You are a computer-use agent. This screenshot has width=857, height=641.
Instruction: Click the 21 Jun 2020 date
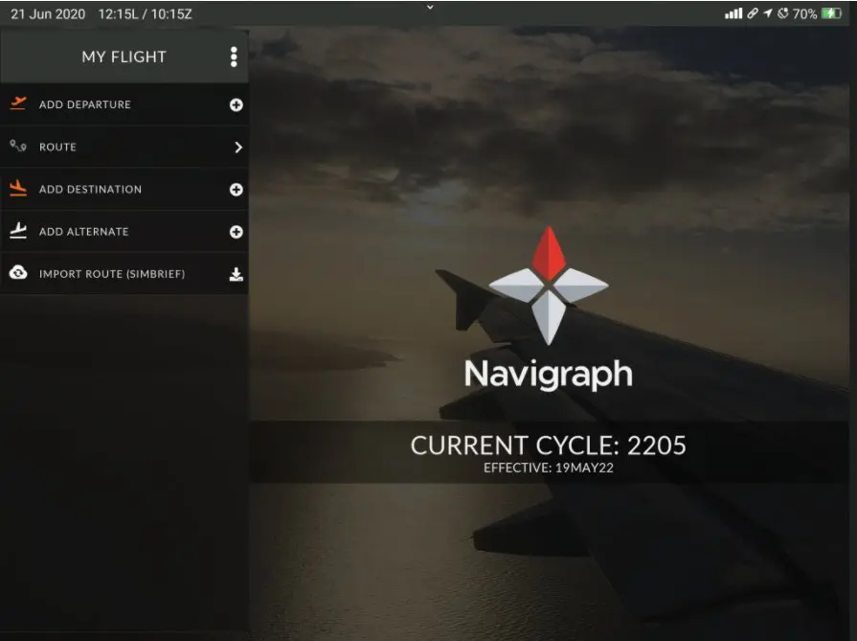click(48, 14)
